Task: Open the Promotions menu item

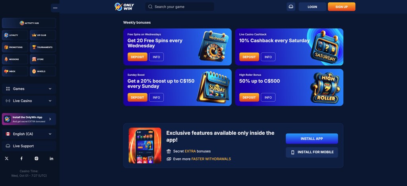Action: (15, 47)
